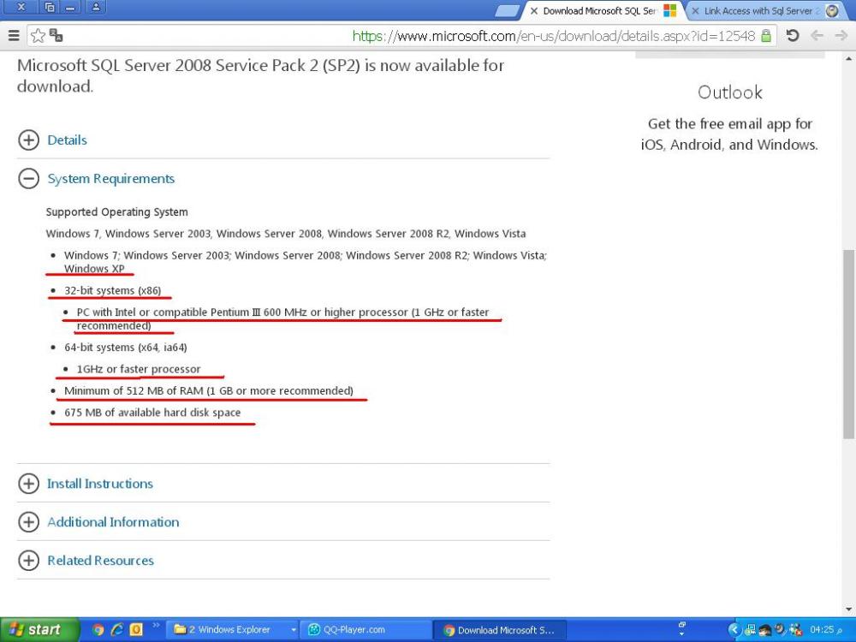856x642 pixels.
Task: Open Windows Explorer group dropdown arrow
Action: click(294, 630)
